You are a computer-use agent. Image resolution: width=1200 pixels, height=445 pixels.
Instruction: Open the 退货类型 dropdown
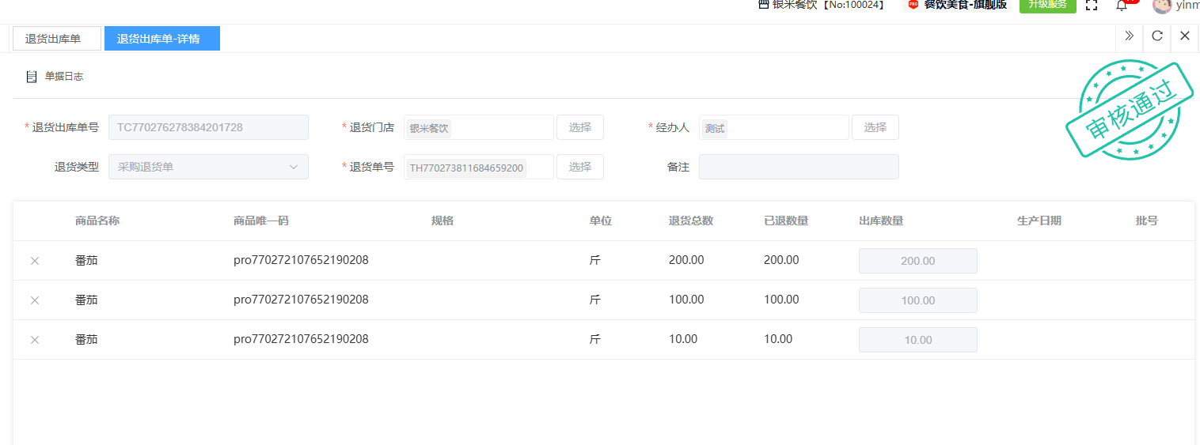208,167
